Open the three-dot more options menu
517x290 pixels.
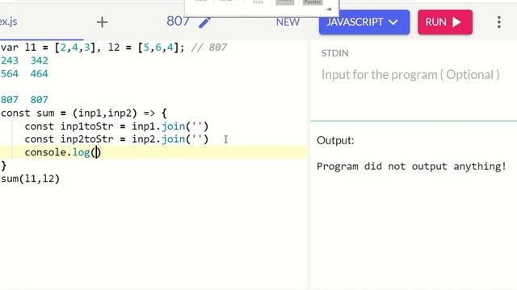tap(499, 22)
